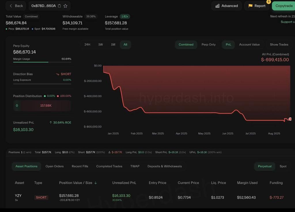
Task: Copy the wallet address via the clipboard icon
Action: [x=59, y=6]
